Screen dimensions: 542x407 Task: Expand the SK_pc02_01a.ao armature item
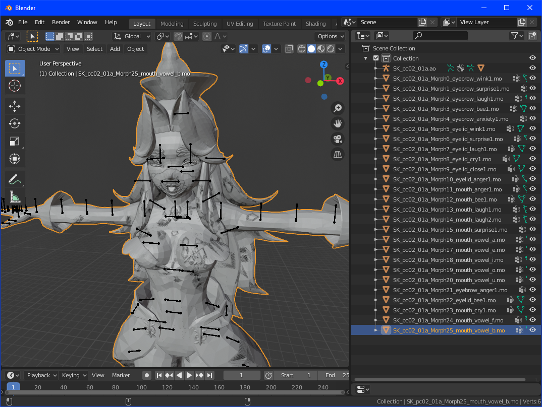click(x=376, y=69)
